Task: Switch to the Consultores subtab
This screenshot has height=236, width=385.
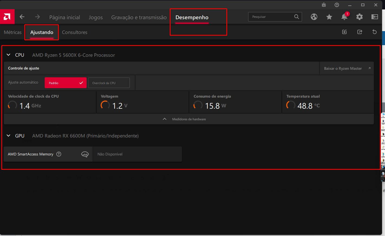Action: (x=75, y=32)
